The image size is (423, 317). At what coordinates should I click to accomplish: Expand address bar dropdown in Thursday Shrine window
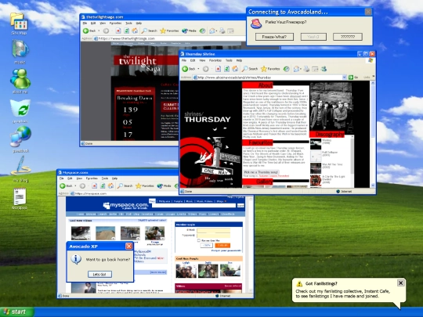tap(344, 77)
